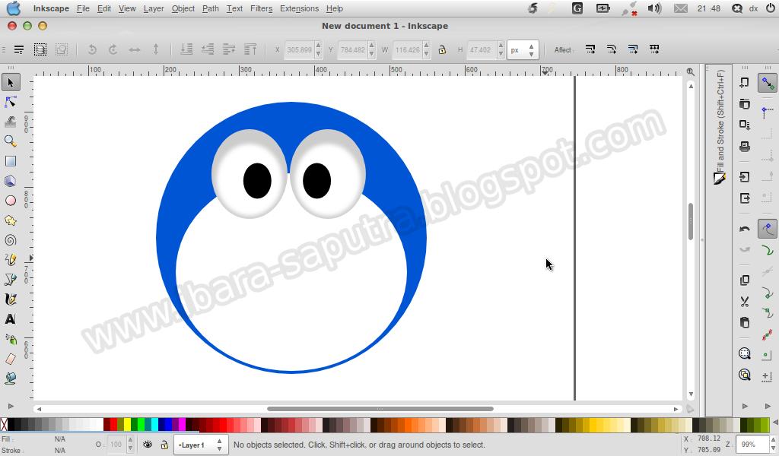Click the Cut scissors icon
Screen dimensions: 779x456
click(744, 301)
